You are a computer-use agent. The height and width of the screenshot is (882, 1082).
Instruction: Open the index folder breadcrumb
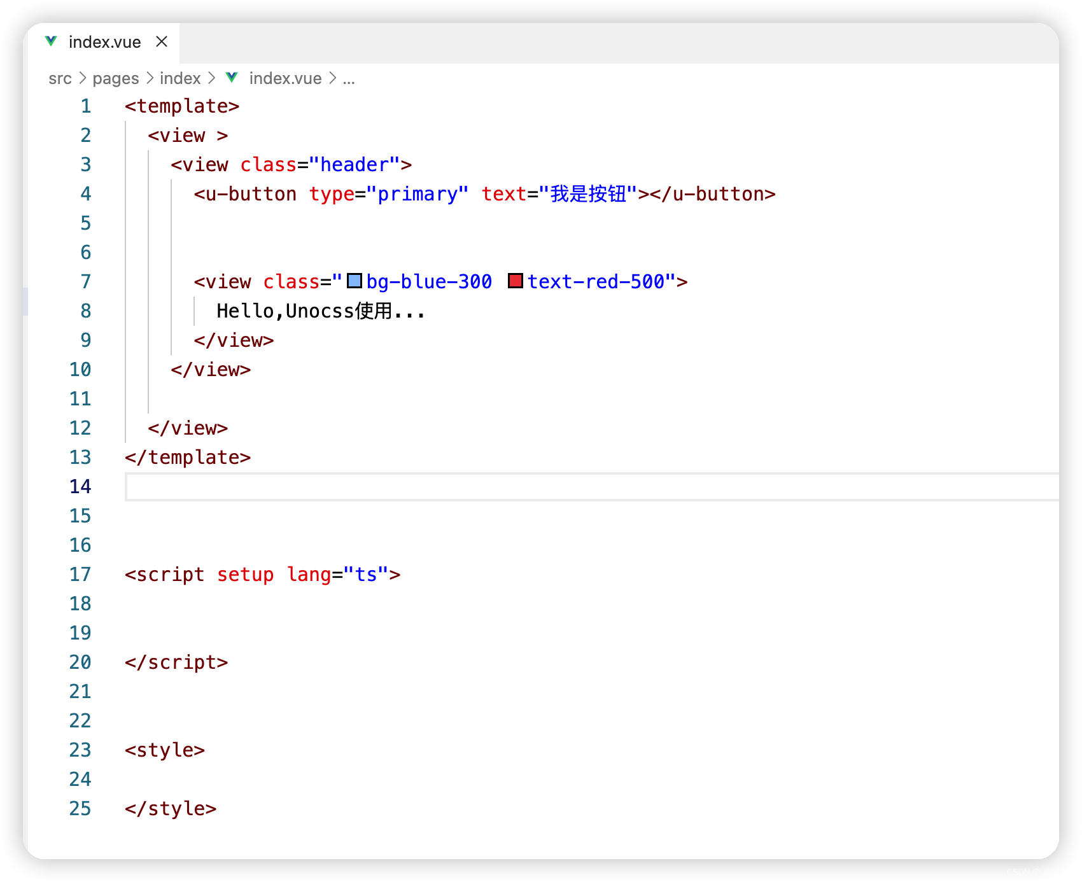point(180,78)
